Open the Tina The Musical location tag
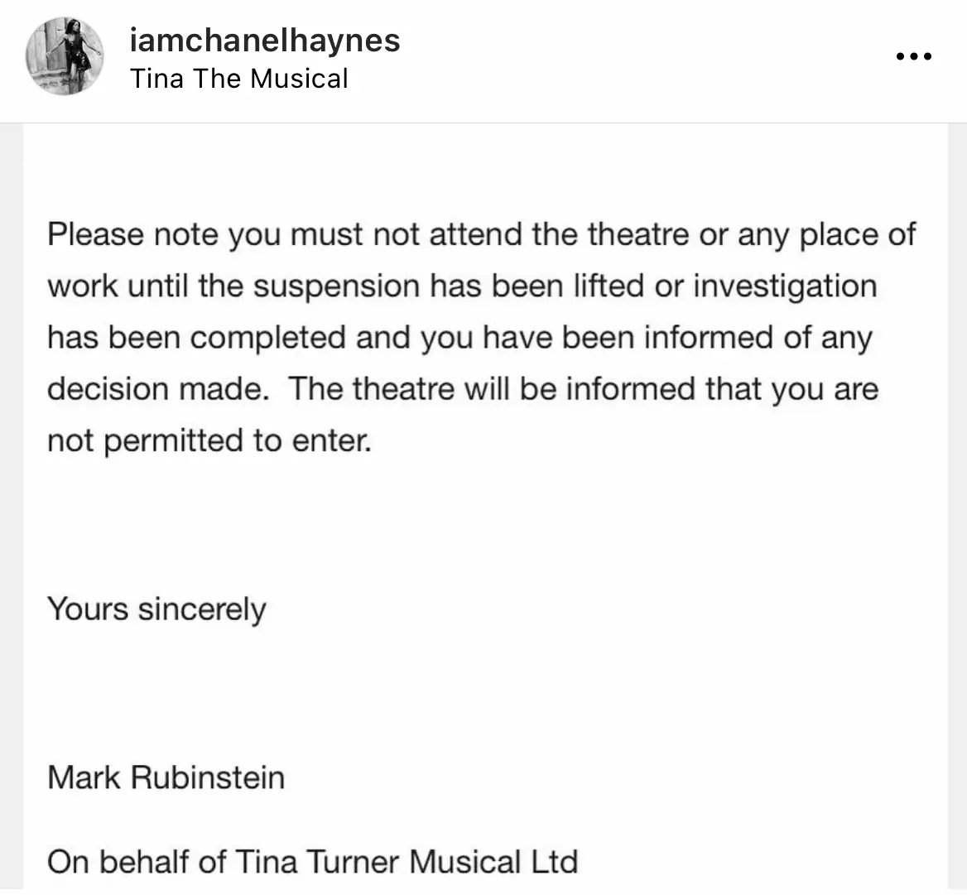 (x=238, y=79)
